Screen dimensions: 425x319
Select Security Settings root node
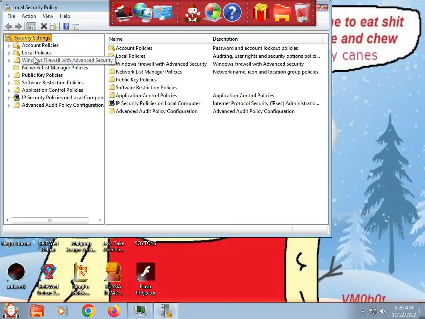coord(32,38)
